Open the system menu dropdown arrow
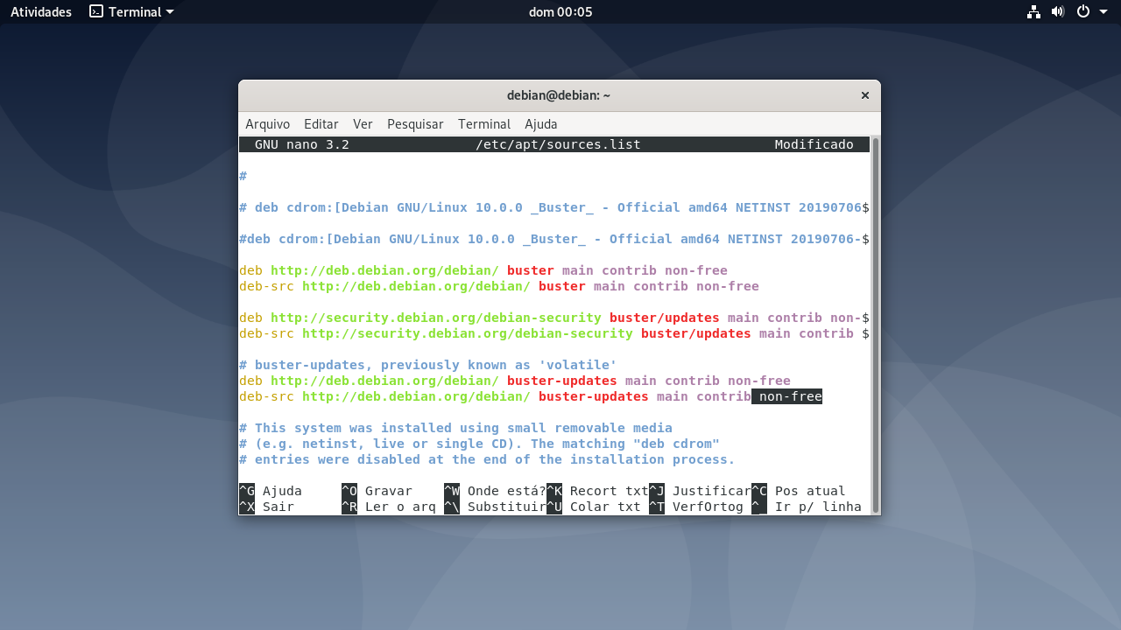This screenshot has width=1121, height=630. coord(1103,12)
